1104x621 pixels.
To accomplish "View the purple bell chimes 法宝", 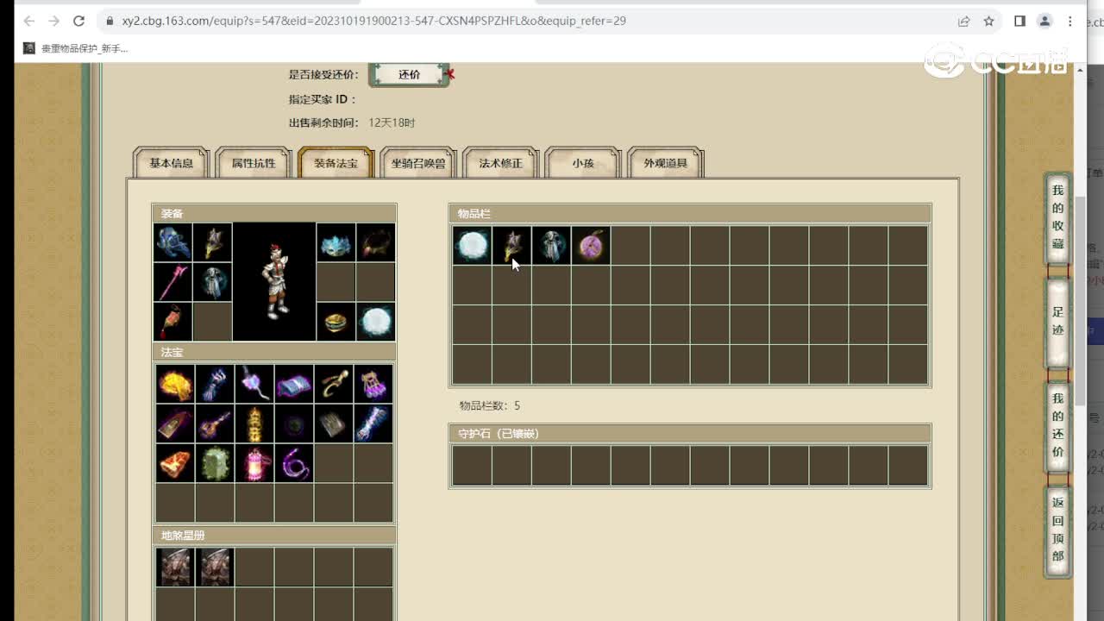I will pos(373,384).
